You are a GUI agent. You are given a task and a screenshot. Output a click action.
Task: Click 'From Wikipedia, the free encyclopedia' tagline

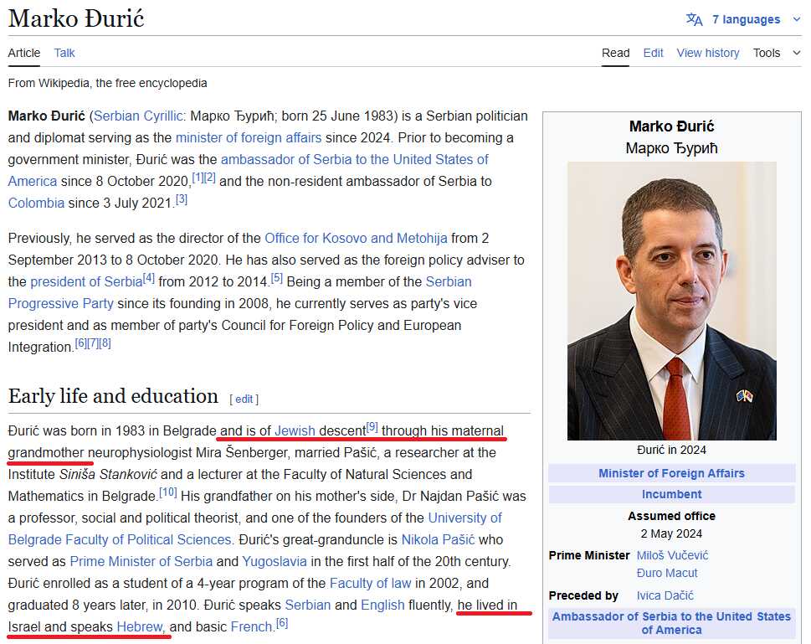point(108,84)
